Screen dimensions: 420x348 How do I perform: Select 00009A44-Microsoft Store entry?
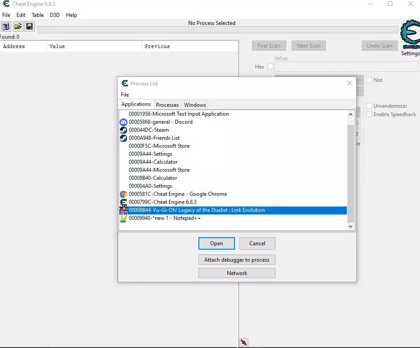233,170
